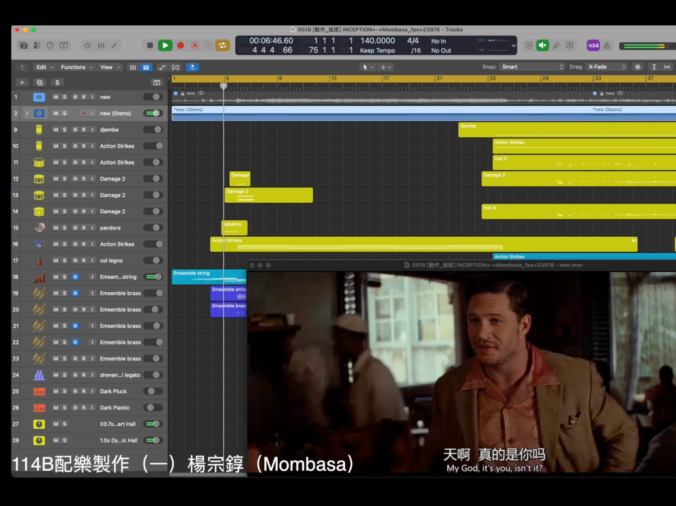Click the duplicate track button
This screenshot has width=676, height=506.
40,82
